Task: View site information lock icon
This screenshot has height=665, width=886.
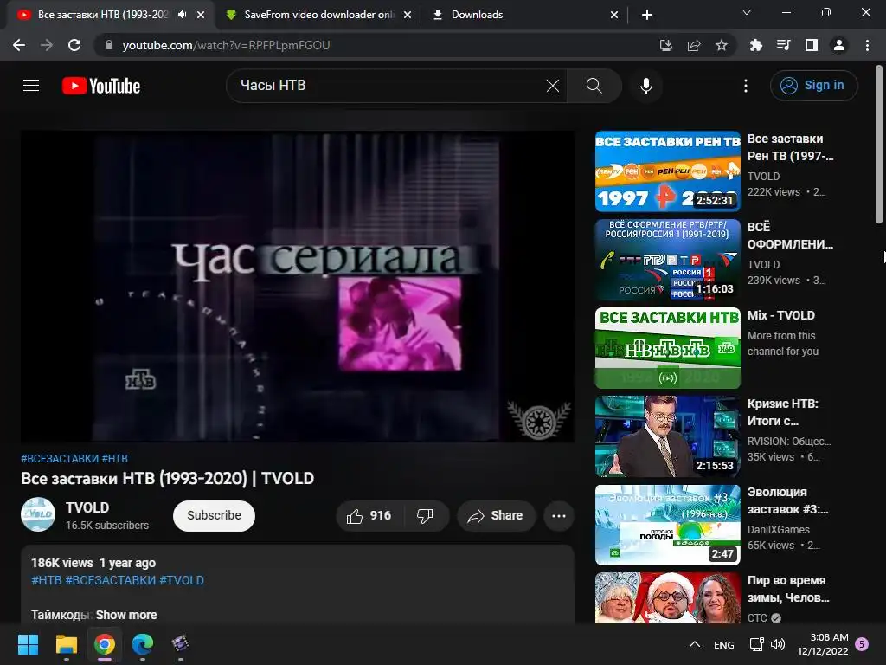Action: click(109, 45)
